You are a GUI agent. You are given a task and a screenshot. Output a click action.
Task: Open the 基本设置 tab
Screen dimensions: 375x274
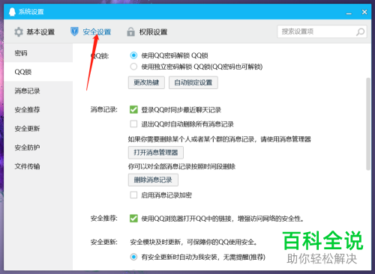34,32
